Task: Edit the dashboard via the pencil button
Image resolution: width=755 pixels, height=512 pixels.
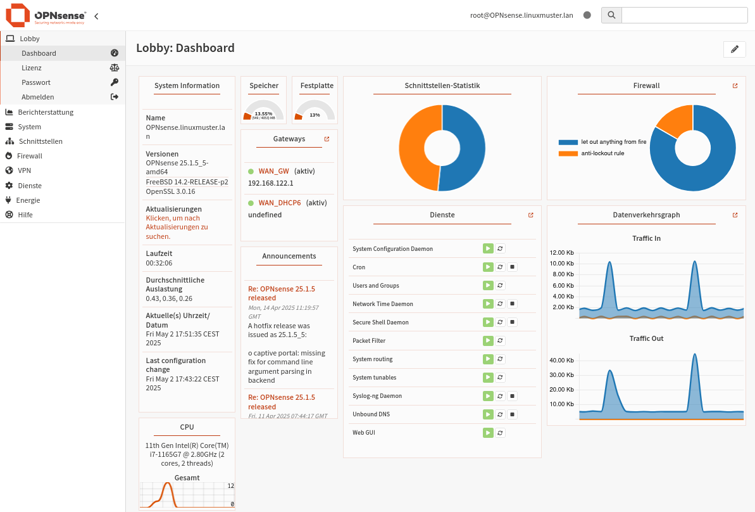Action: coord(734,49)
